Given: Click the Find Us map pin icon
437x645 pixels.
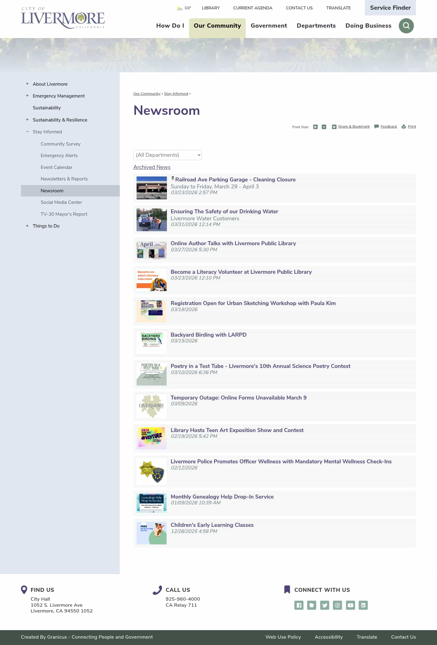Looking at the screenshot, I should click(24, 590).
